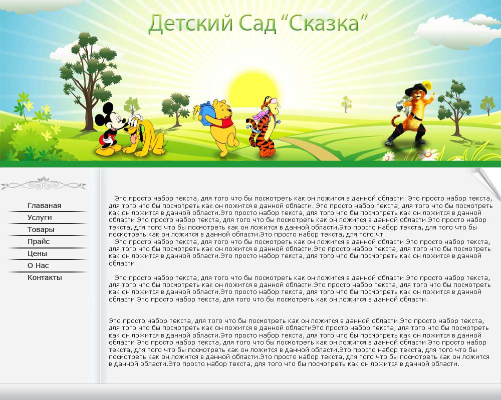This screenshot has width=501, height=400.
Task: Click the yellow dog Pluto image
Action: (x=144, y=136)
